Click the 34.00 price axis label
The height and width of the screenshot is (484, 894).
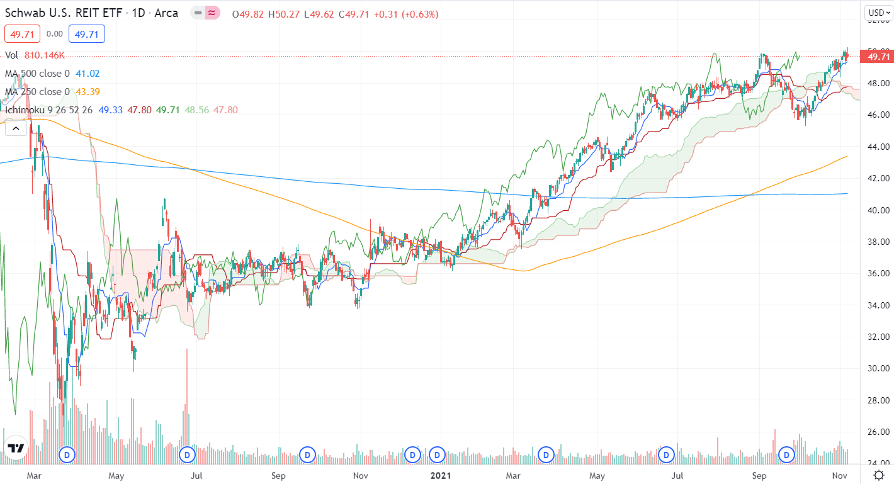(878, 305)
